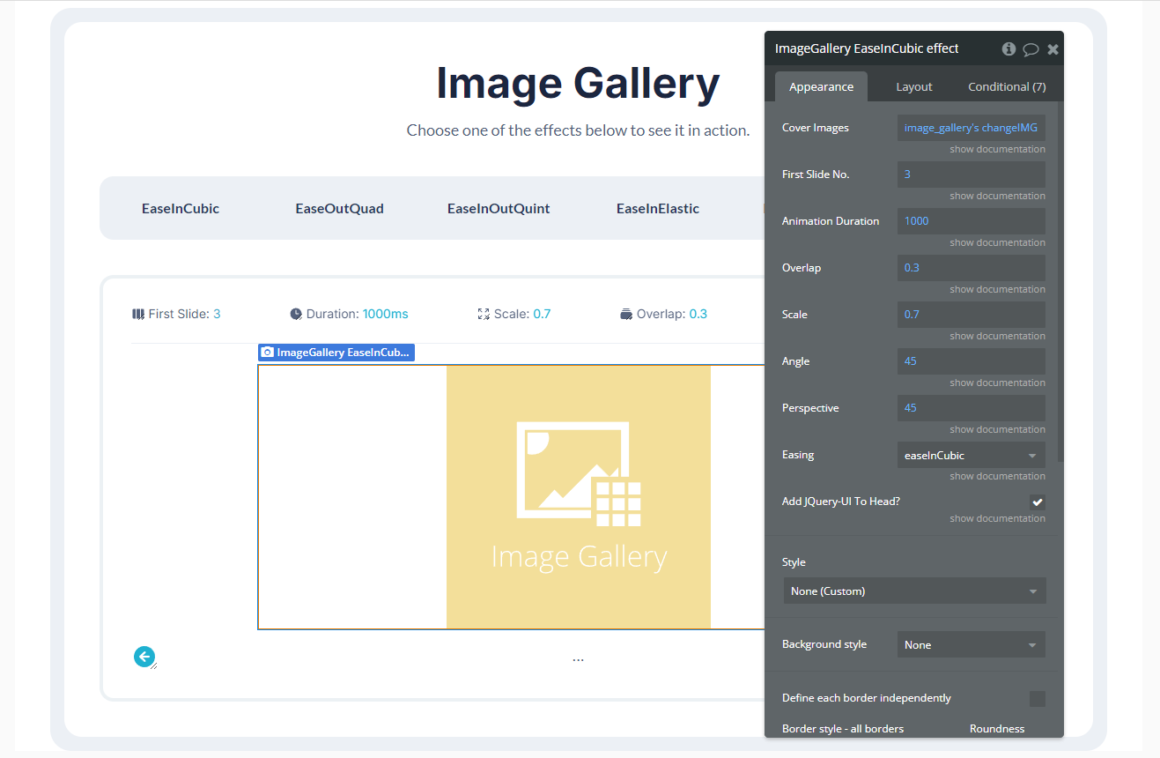Click the camera icon on ImageGallery element label
This screenshot has height=758, width=1160.
[x=267, y=352]
